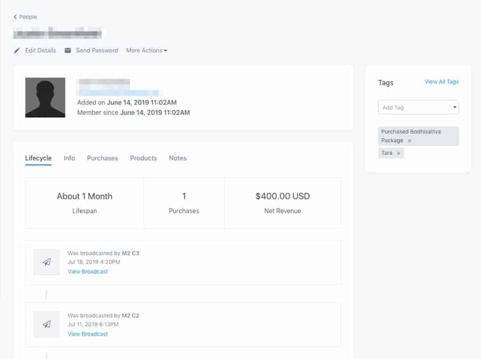Click the Tags panel heading
The width and height of the screenshot is (481, 359).
(x=385, y=83)
